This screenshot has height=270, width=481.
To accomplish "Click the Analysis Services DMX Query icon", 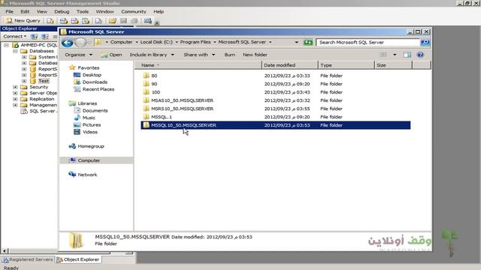I will tap(75, 21).
